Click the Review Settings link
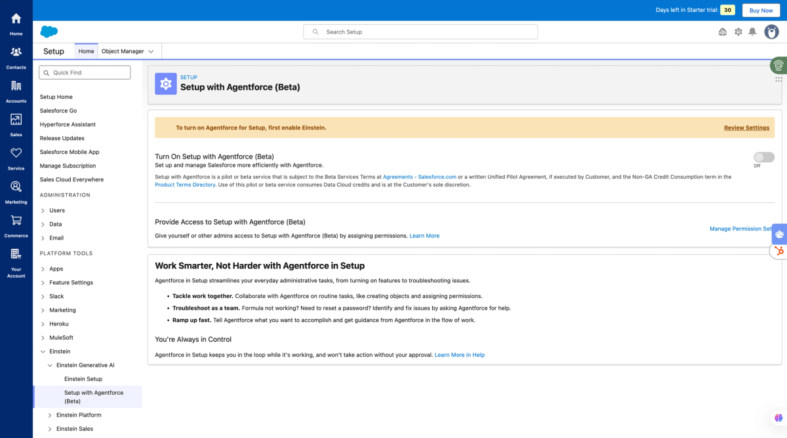 click(x=746, y=128)
